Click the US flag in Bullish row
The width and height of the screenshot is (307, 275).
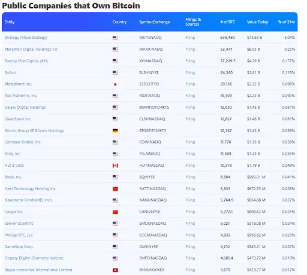[x=115, y=73]
